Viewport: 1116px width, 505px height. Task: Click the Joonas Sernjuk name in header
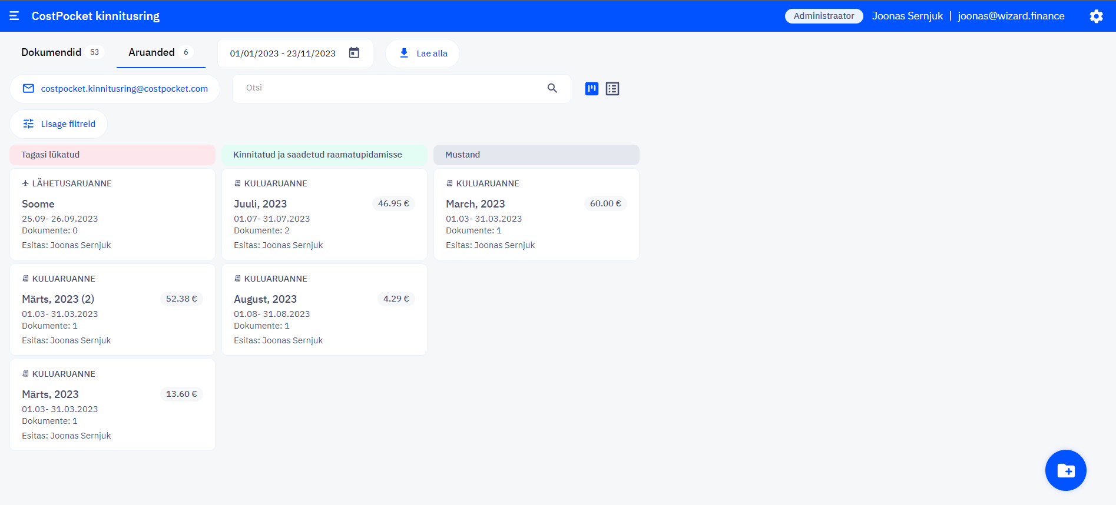[x=908, y=16]
